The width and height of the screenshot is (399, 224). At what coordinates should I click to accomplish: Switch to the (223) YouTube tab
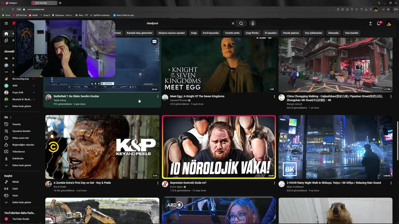coord(44,3)
